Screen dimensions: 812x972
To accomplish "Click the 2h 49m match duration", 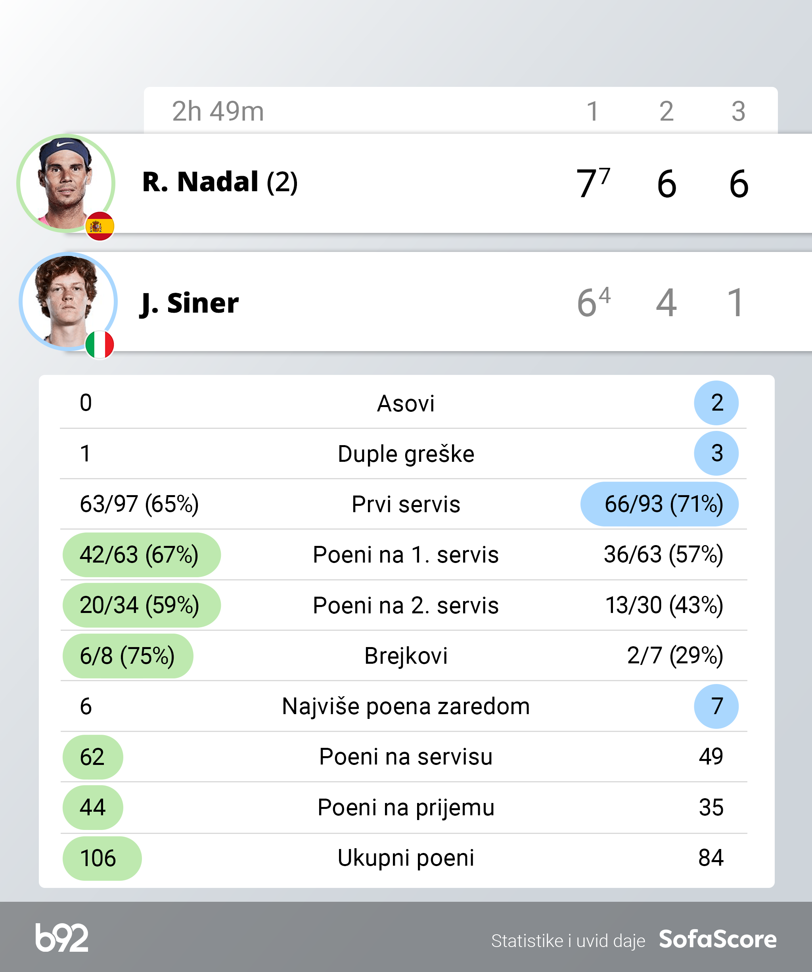I will pyautogui.click(x=217, y=111).
